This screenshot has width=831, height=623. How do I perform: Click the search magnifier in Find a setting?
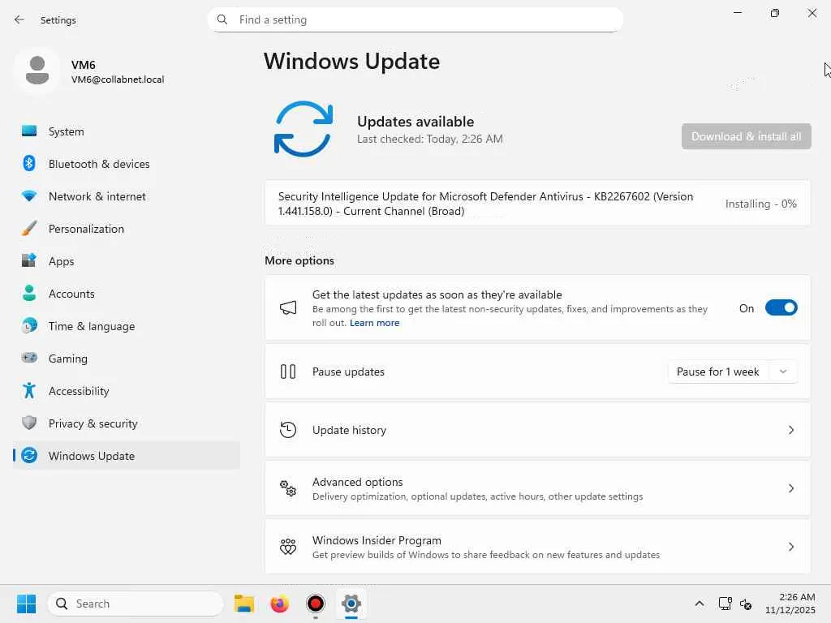(222, 19)
